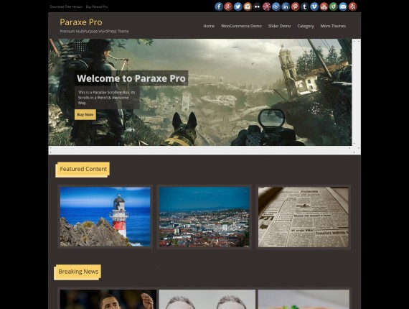Open the Yelp icon
This screenshot has width=409, height=309.
click(x=352, y=6)
